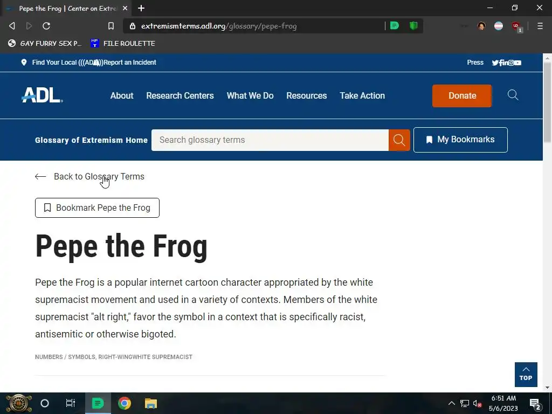
Task: Click the green shield icon in the address bar
Action: tap(413, 26)
